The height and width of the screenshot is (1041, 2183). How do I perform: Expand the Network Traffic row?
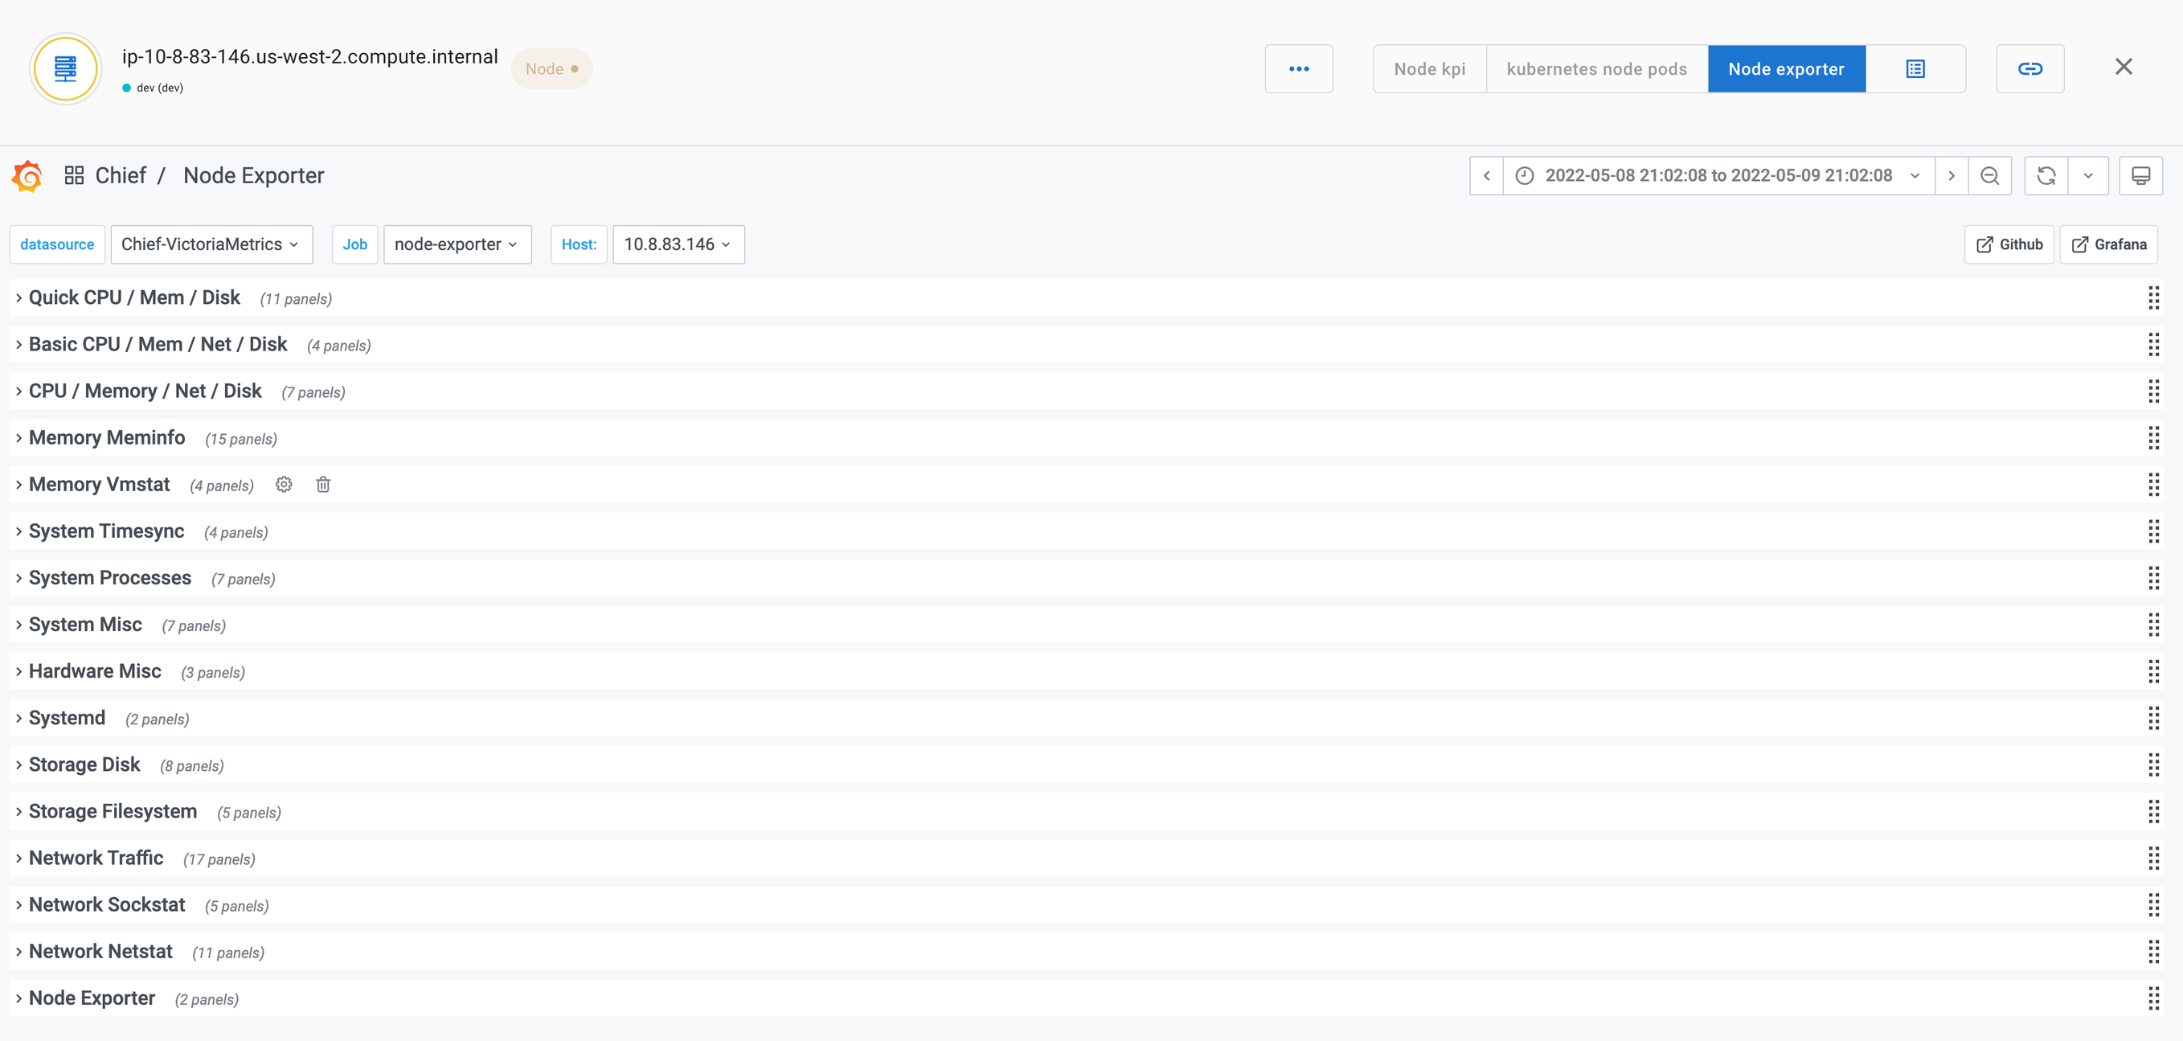[x=96, y=858]
